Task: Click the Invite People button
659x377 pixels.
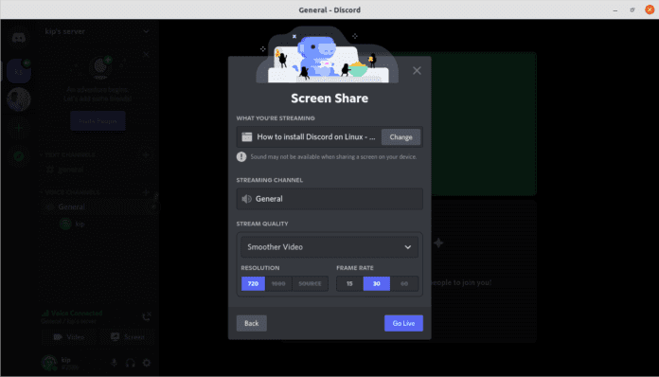Action: tap(98, 121)
